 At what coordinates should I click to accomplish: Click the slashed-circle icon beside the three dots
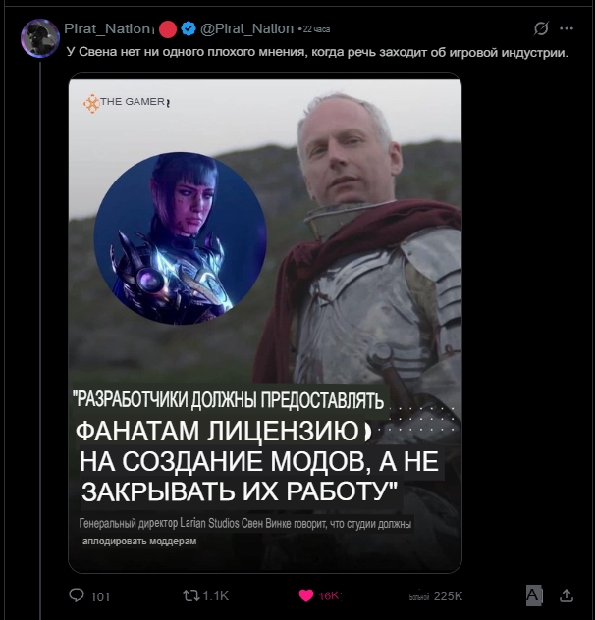pos(541,28)
